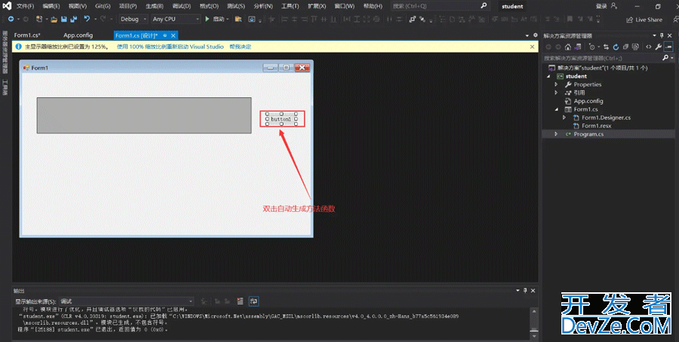This screenshot has width=679, height=342.
Task: Open the output source dropdown
Action: point(127,301)
